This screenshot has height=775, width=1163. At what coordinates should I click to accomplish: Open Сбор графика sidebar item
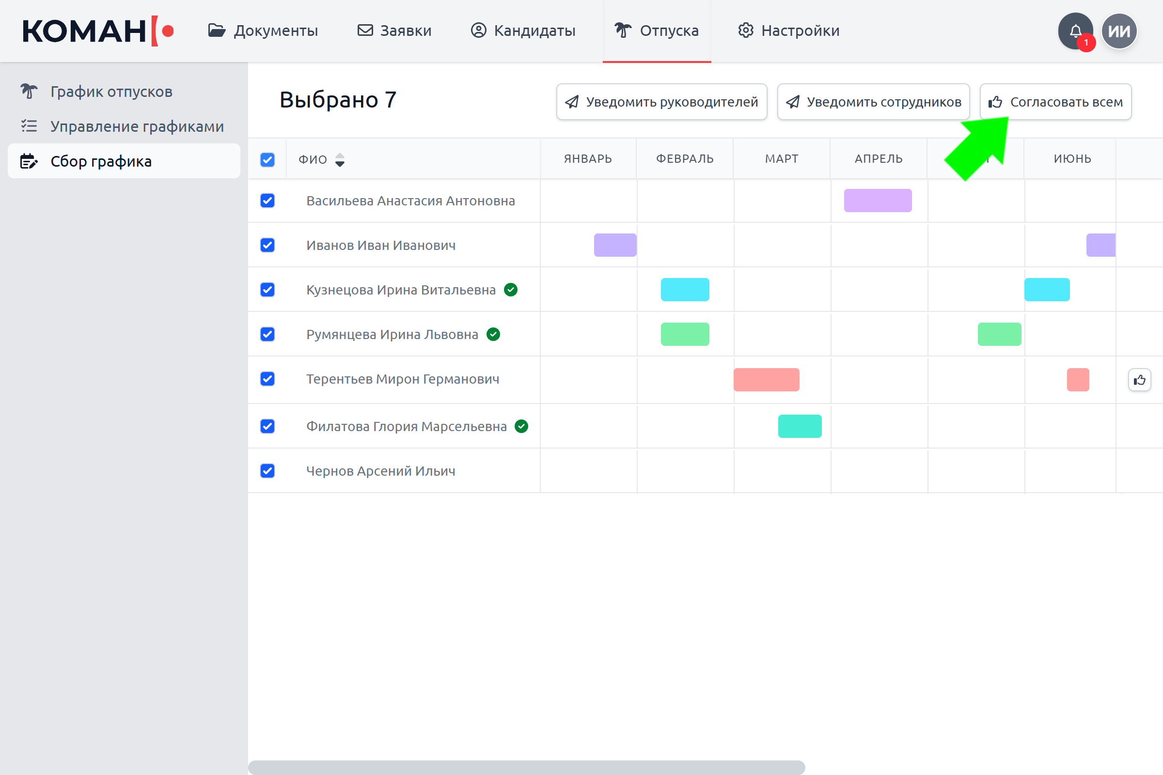pos(124,161)
